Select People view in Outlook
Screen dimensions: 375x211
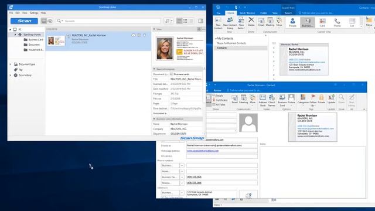pyautogui.click(x=293, y=22)
